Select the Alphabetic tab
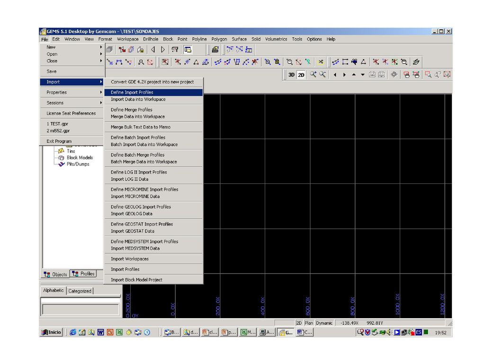This screenshot has width=485, height=363. [53, 291]
